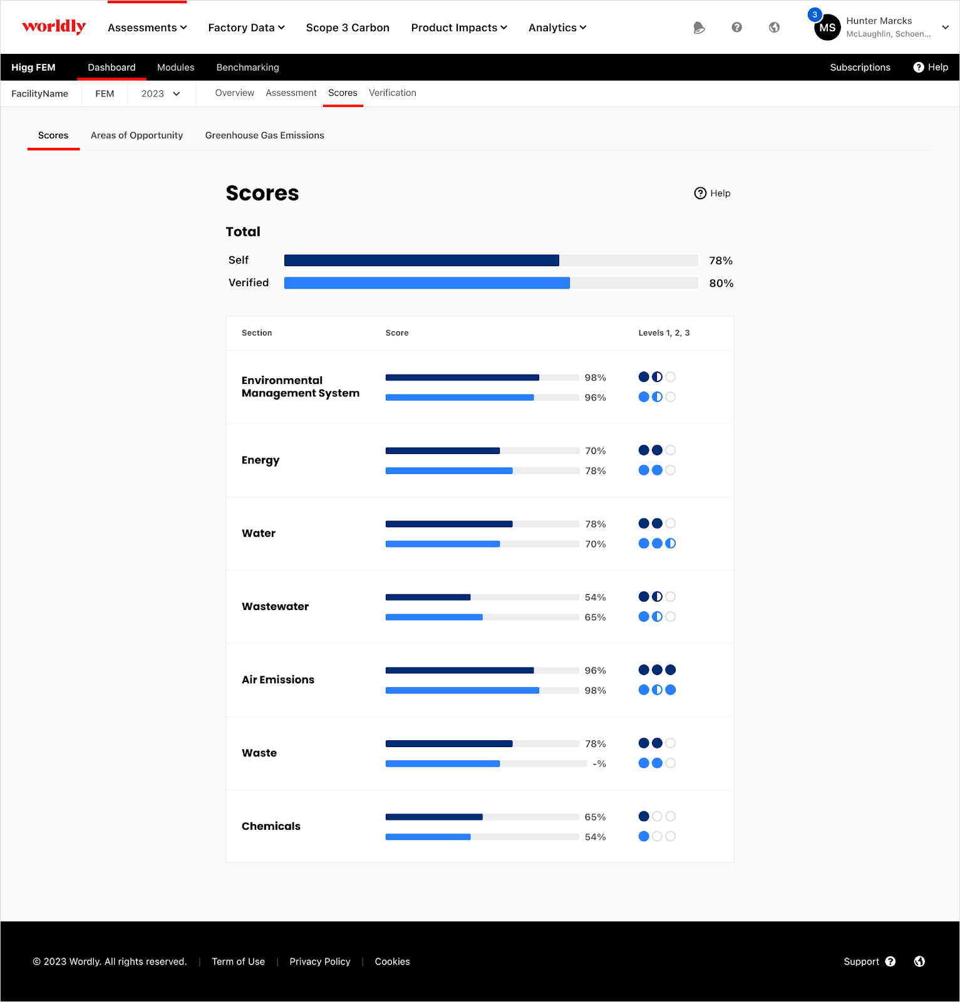The width and height of the screenshot is (960, 1002).
Task: Click the Waste verified -% value
Action: (x=599, y=764)
